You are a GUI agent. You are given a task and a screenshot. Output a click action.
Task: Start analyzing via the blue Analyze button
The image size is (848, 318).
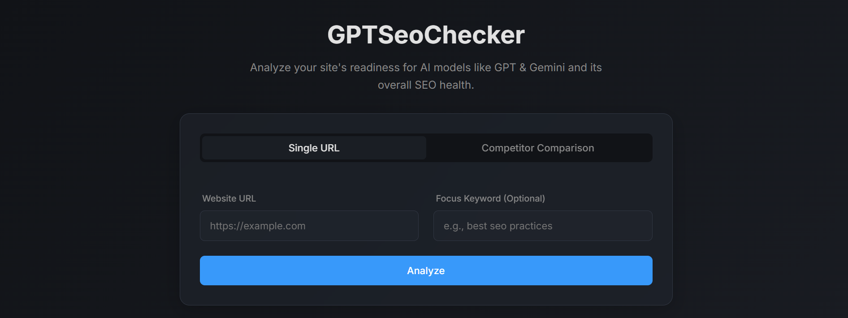coord(425,271)
